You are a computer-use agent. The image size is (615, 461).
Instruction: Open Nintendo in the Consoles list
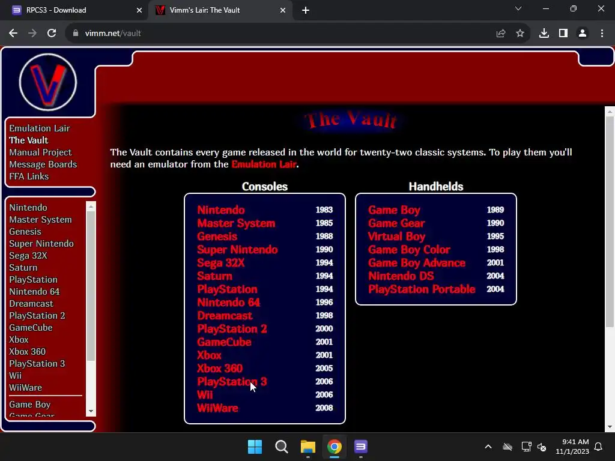pyautogui.click(x=221, y=209)
